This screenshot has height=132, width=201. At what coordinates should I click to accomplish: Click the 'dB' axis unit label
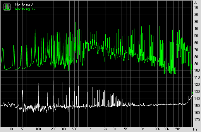(196, 2)
